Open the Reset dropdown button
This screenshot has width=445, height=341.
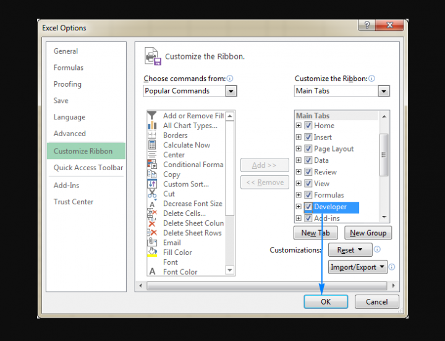350,250
